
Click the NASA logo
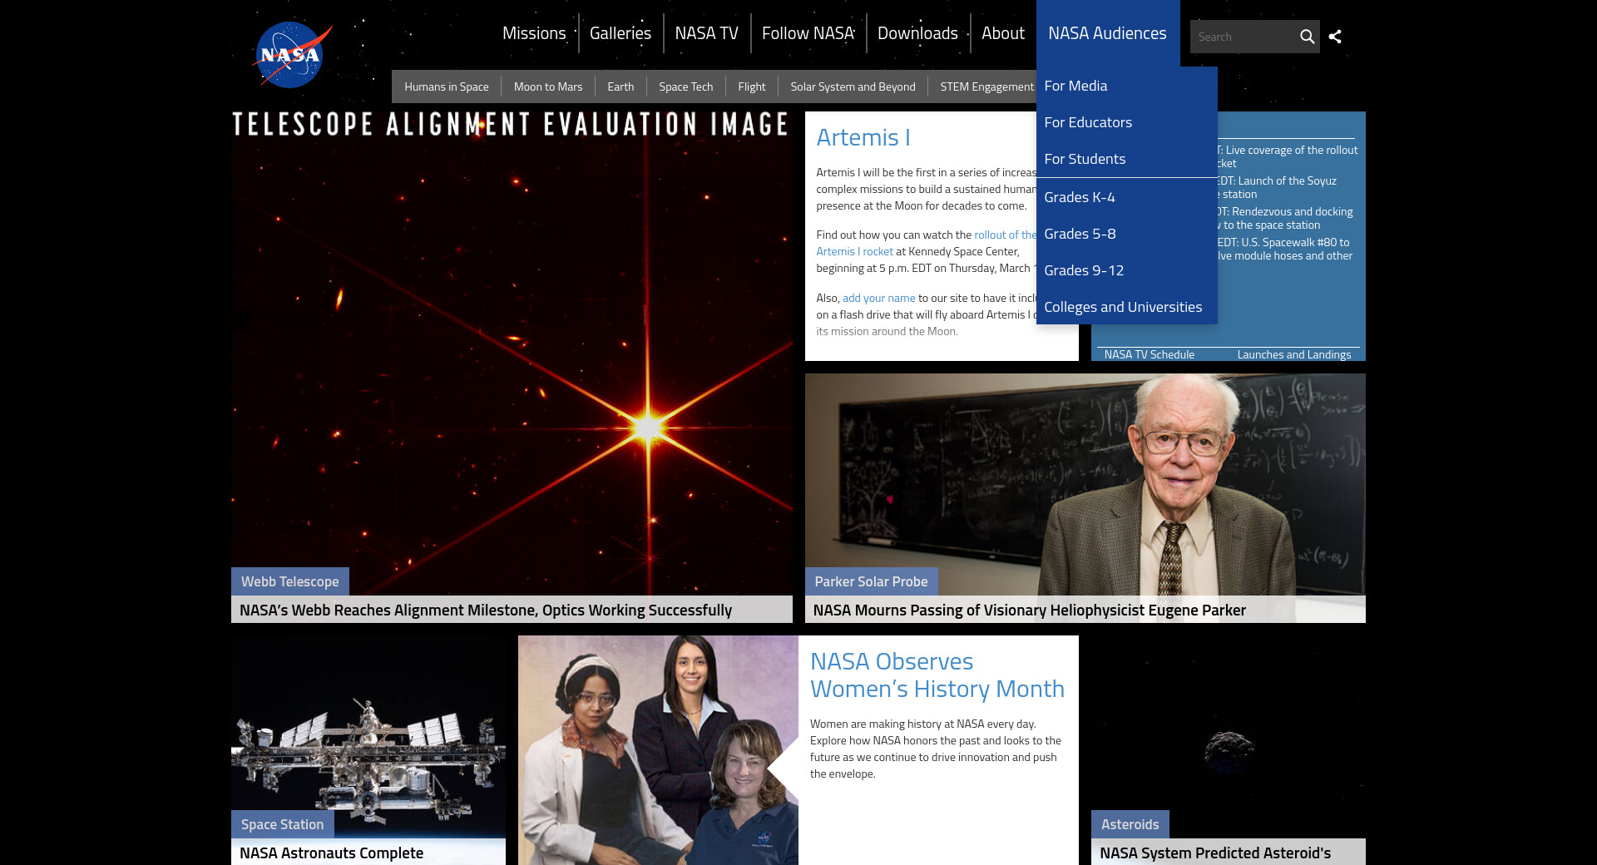pos(291,54)
